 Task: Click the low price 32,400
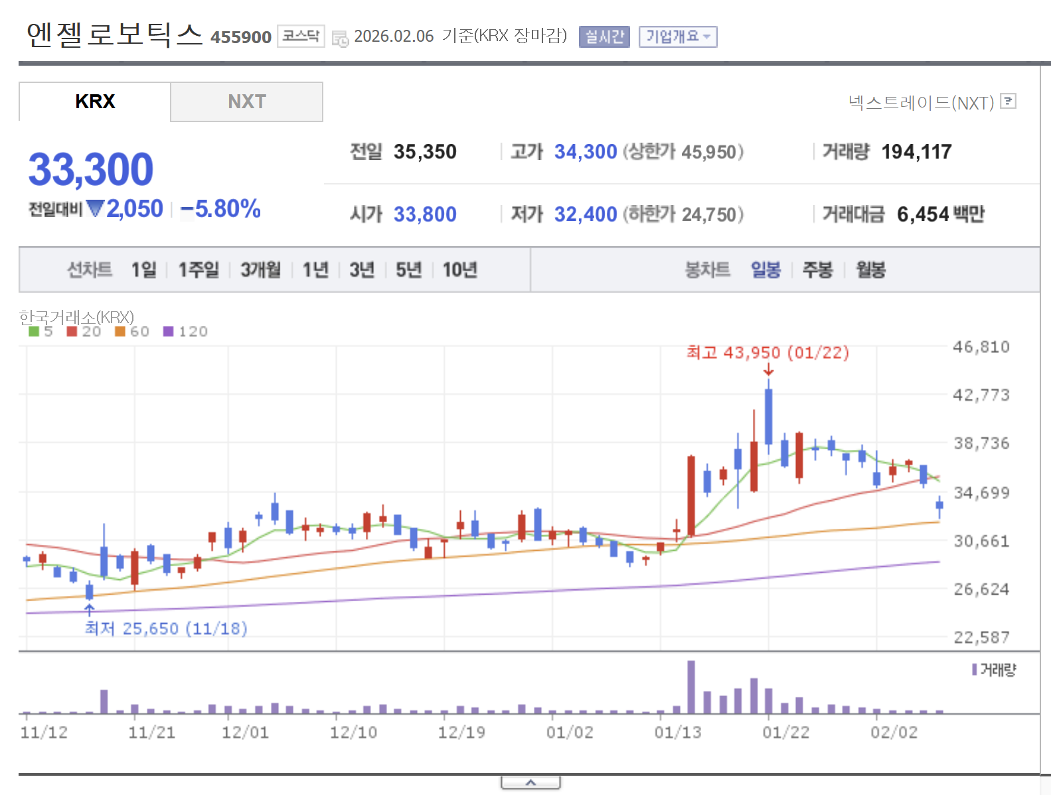click(x=586, y=214)
